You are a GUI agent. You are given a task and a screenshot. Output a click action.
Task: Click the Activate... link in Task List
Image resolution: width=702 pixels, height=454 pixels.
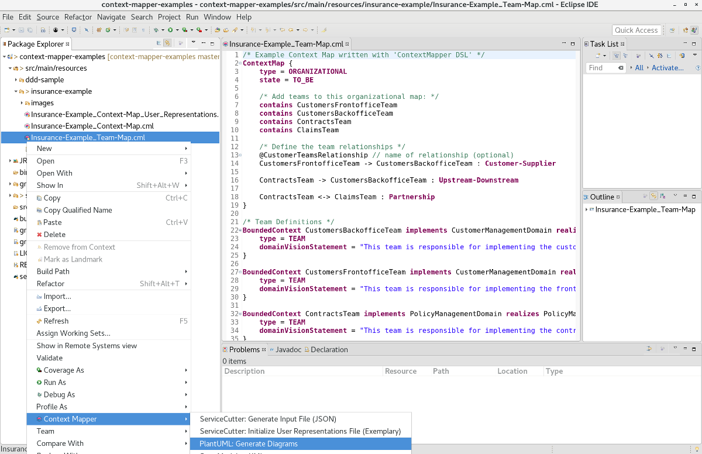tap(667, 68)
